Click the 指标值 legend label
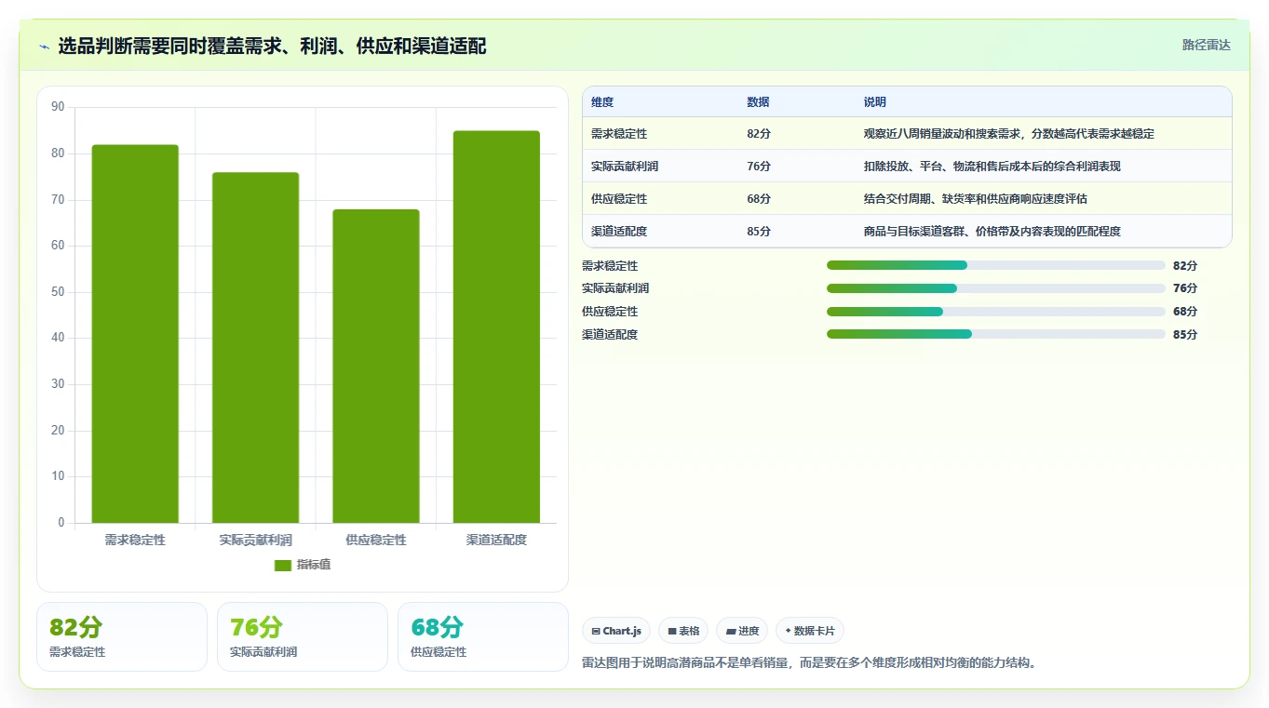Viewport: 1269px width, 708px height. (314, 566)
